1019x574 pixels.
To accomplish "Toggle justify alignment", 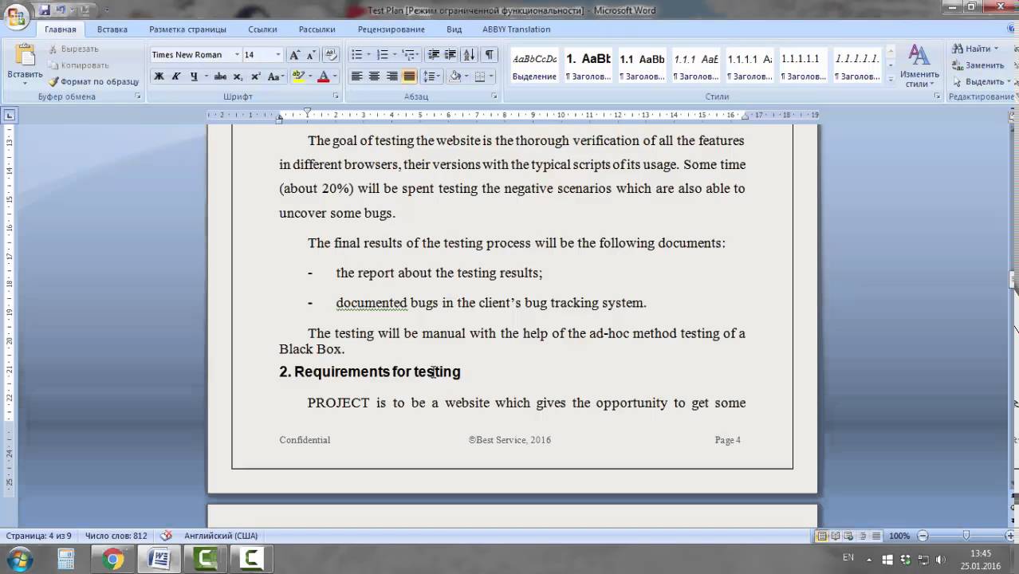I will (409, 77).
